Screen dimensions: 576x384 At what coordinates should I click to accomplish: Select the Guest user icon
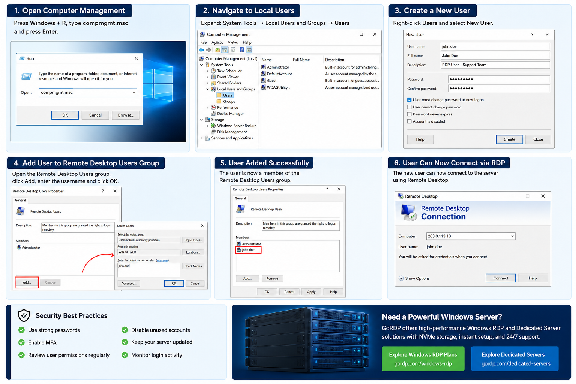click(264, 80)
